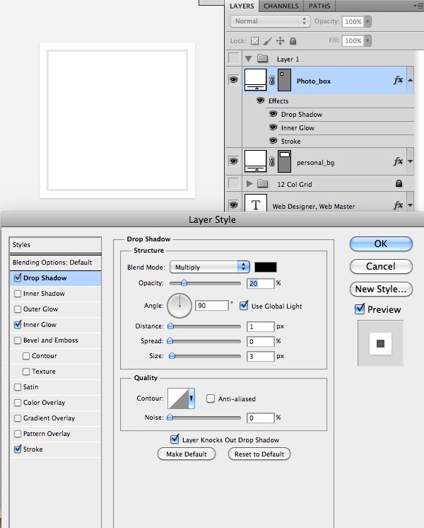424x528 pixels.
Task: Click Make Default button
Action: point(187,454)
